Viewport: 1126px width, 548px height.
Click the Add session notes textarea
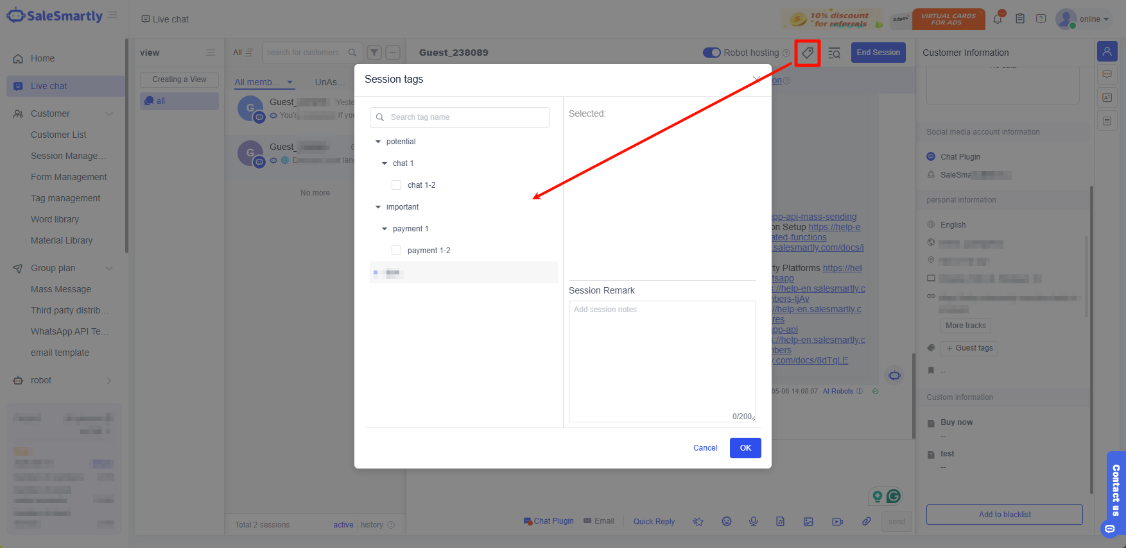(x=662, y=359)
